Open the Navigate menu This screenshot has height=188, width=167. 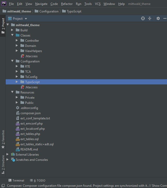coord(41,4)
